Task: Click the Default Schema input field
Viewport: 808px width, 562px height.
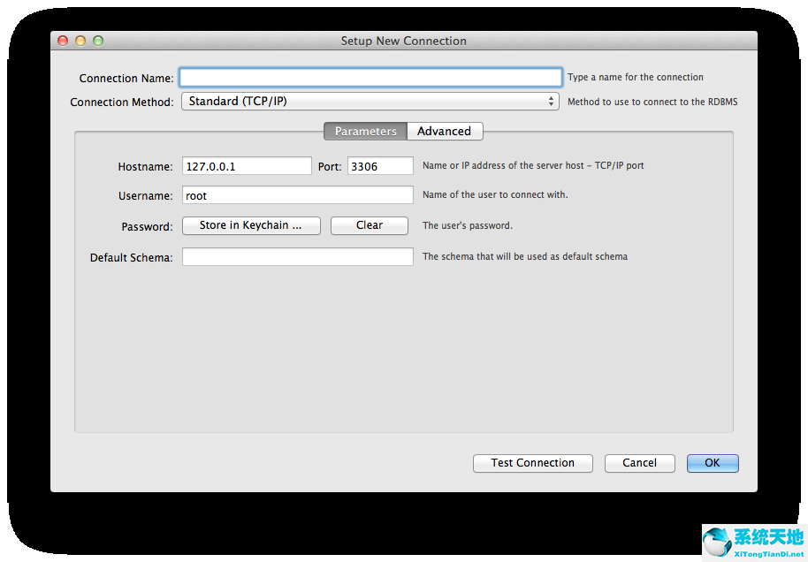Action: pos(297,256)
